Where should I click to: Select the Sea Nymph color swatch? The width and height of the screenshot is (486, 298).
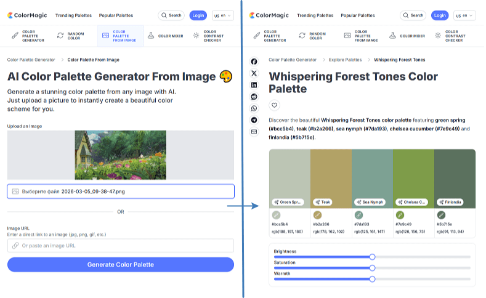point(372,179)
